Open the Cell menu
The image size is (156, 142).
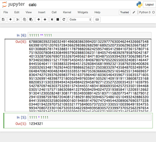(54, 12)
